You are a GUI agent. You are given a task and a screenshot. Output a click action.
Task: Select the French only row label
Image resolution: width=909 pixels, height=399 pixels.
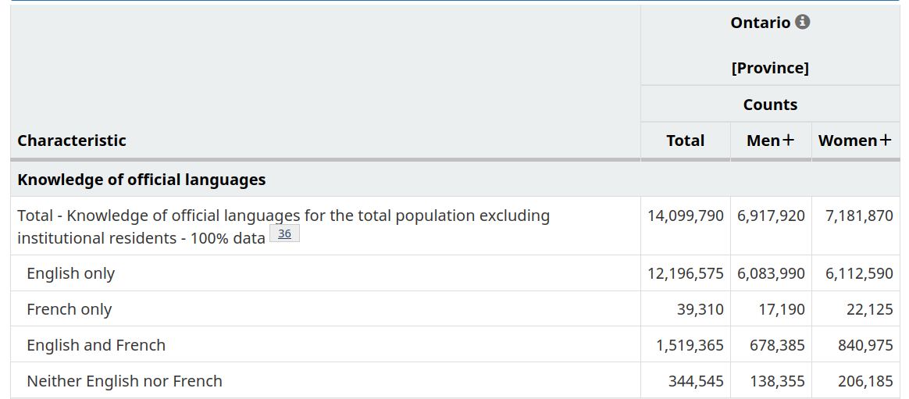coord(70,309)
